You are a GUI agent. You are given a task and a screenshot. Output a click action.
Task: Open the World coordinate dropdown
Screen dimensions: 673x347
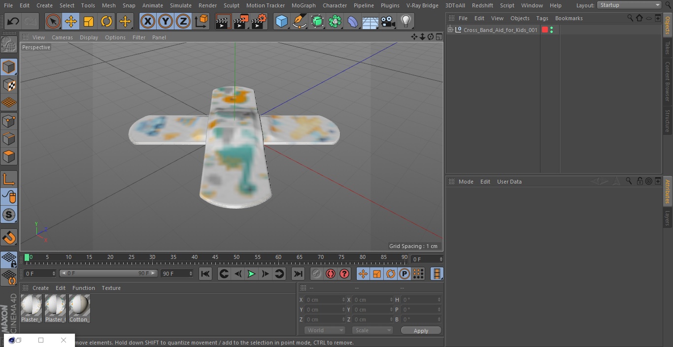pos(324,330)
